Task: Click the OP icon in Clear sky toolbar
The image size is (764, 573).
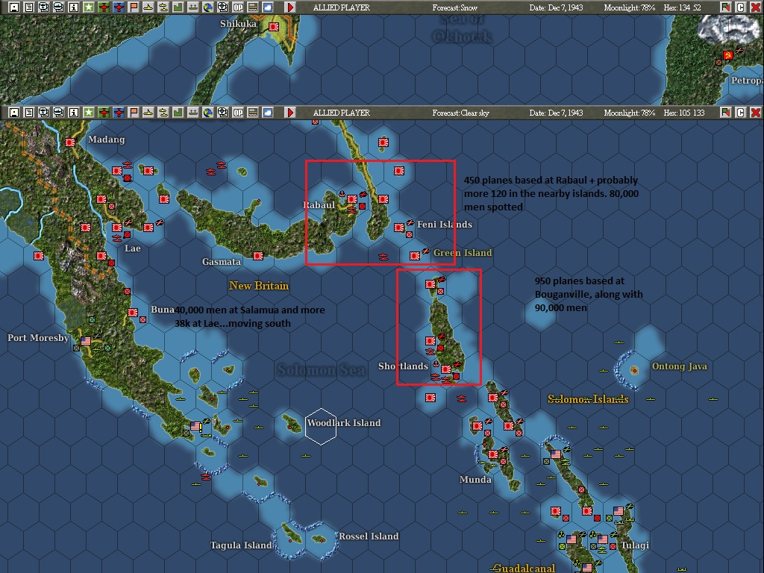Action: tap(238, 113)
